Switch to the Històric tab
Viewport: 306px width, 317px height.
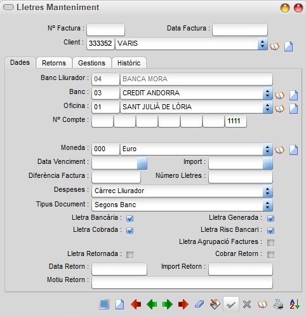[x=129, y=63]
